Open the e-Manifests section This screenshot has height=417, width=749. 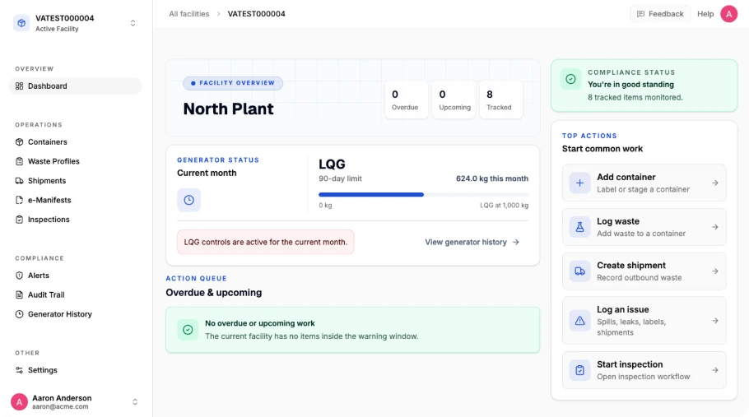pyautogui.click(x=75, y=200)
